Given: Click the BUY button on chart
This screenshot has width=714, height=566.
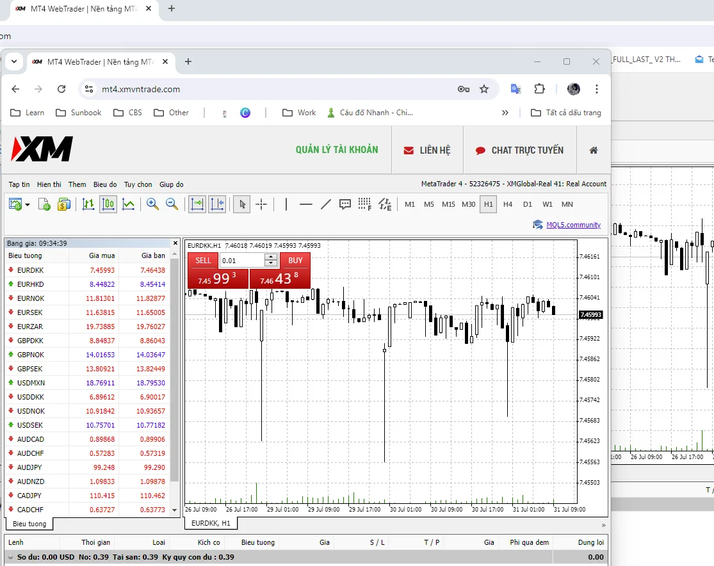Looking at the screenshot, I should pos(295,261).
